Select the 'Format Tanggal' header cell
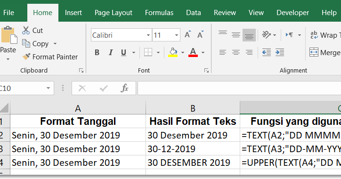Screen dimensions: 341x179 [x=78, y=122]
